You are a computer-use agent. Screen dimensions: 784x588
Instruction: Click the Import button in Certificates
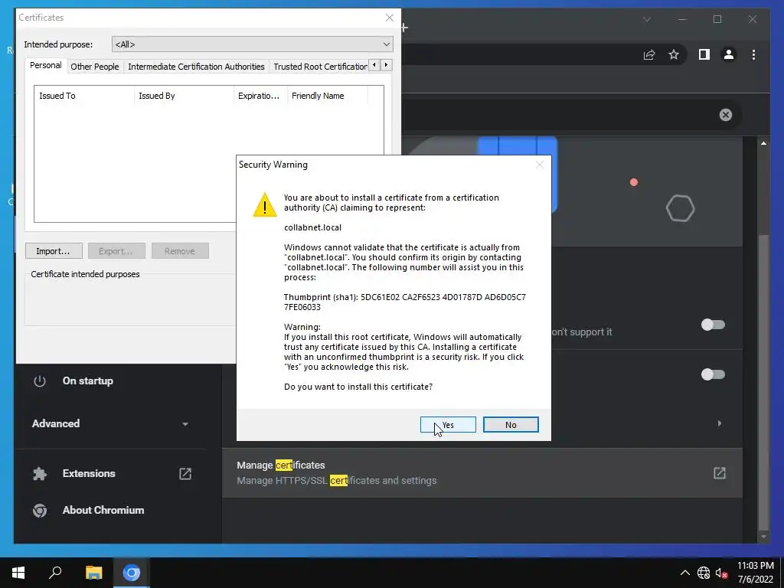pos(54,251)
